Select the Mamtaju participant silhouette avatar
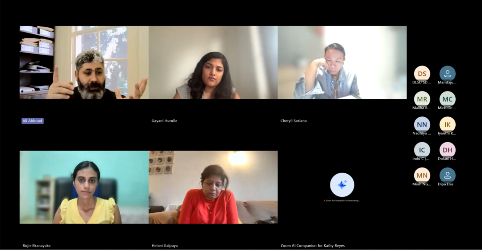This screenshot has height=250, width=482. point(447,73)
